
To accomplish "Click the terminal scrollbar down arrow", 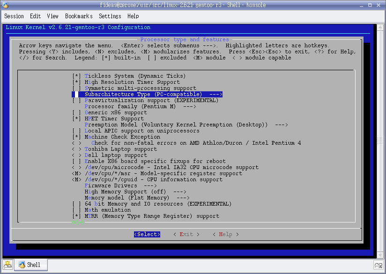I will pyautogui.click(x=380, y=255).
